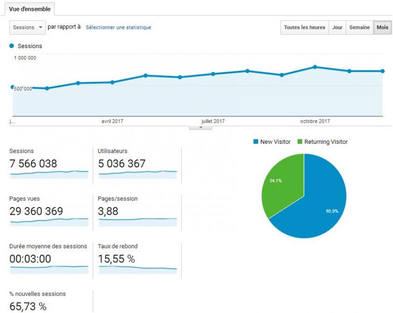Open the 'Vue d'ensemble' tab

pos(29,9)
